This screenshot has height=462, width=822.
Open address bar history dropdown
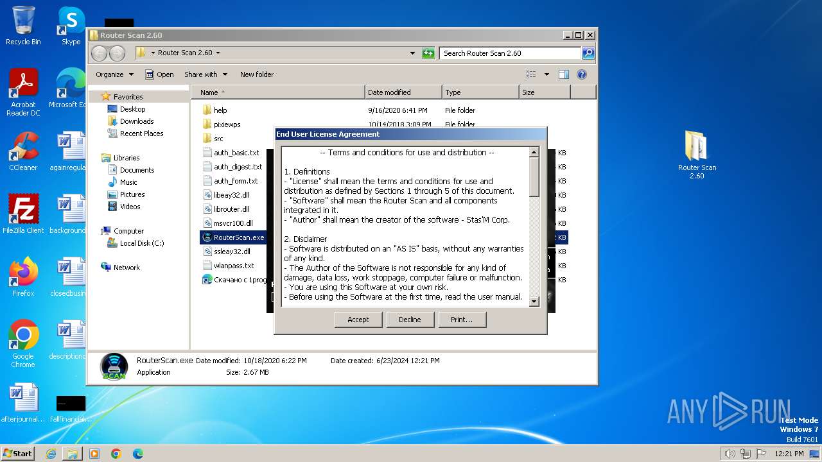(412, 53)
